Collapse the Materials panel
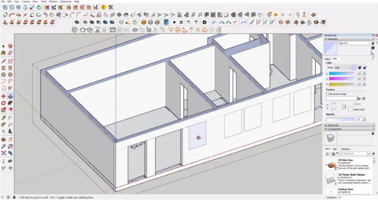This screenshot has width=378, height=200. tap(326, 39)
